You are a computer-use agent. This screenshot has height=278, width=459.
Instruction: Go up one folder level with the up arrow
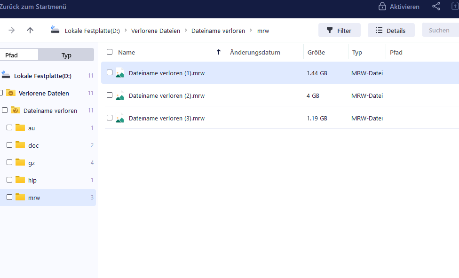pyautogui.click(x=30, y=30)
